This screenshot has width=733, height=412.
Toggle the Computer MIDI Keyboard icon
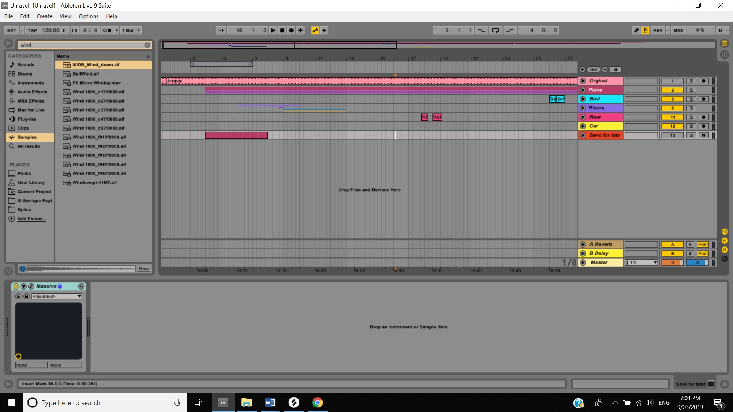click(x=645, y=31)
